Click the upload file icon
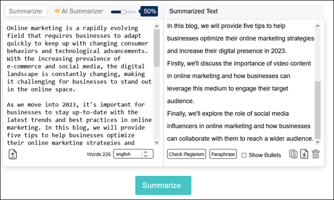 pos(13,154)
